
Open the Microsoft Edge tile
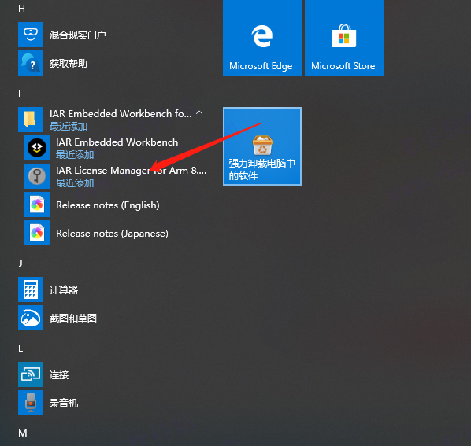point(262,37)
